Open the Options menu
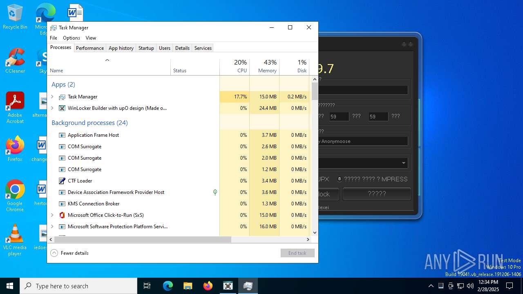The width and height of the screenshot is (523, 294). pyautogui.click(x=72, y=38)
